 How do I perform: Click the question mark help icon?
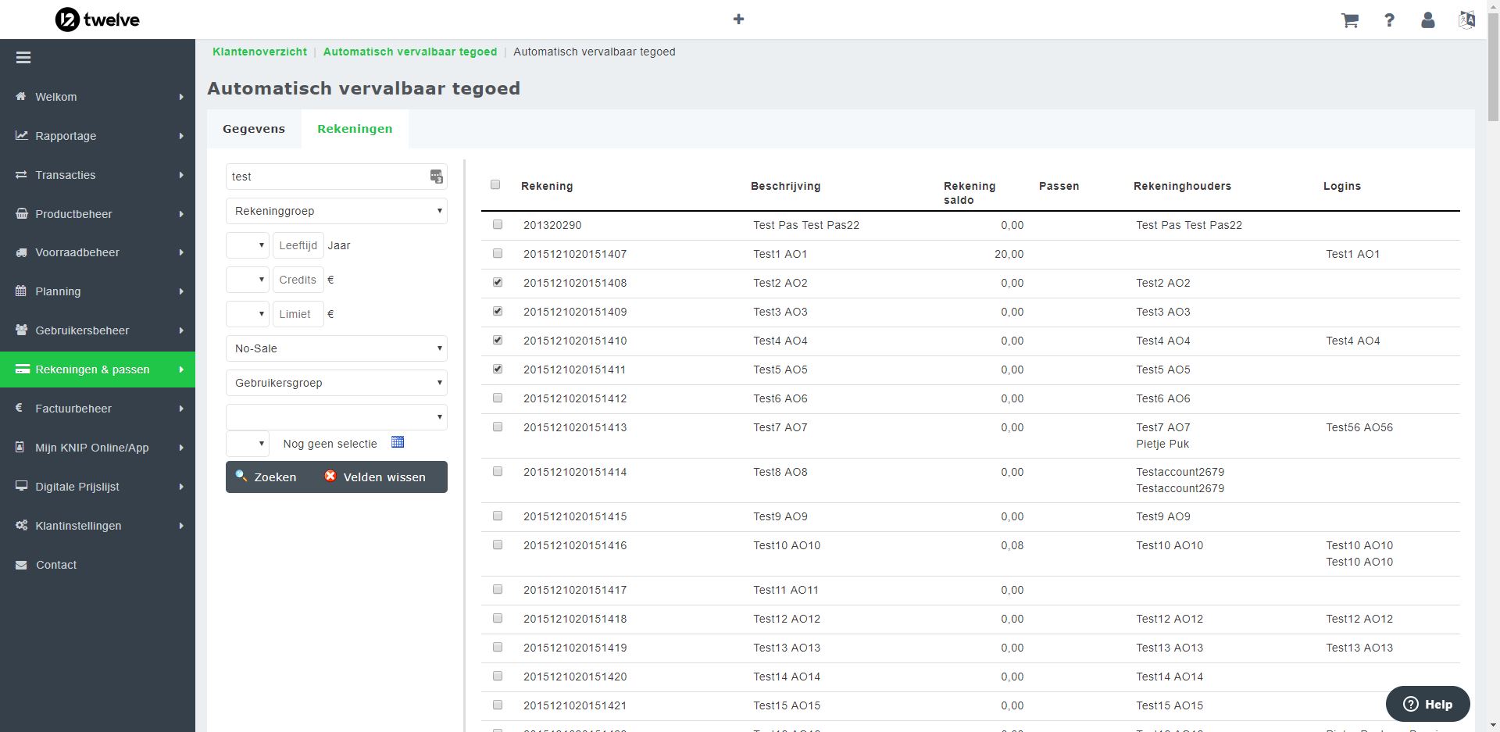click(1389, 20)
